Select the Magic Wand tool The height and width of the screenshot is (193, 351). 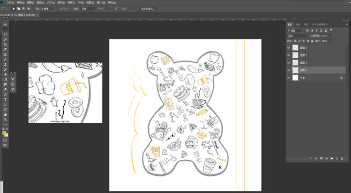5,39
